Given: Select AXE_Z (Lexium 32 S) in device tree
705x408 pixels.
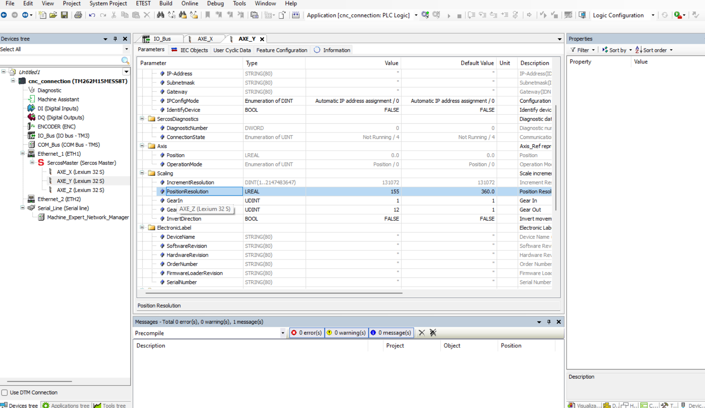Looking at the screenshot, I should click(x=80, y=190).
